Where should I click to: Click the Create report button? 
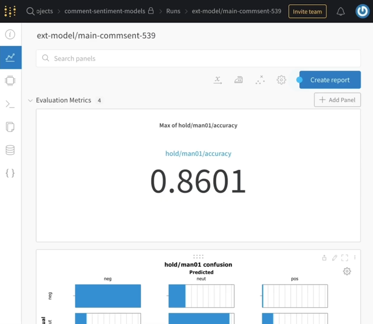click(x=330, y=80)
